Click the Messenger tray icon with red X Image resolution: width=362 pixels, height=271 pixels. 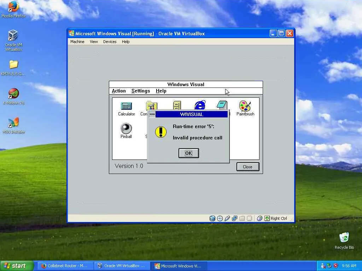click(323, 266)
